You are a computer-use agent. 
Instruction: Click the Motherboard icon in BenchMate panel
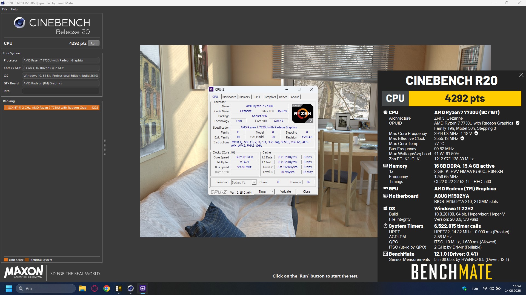(385, 196)
